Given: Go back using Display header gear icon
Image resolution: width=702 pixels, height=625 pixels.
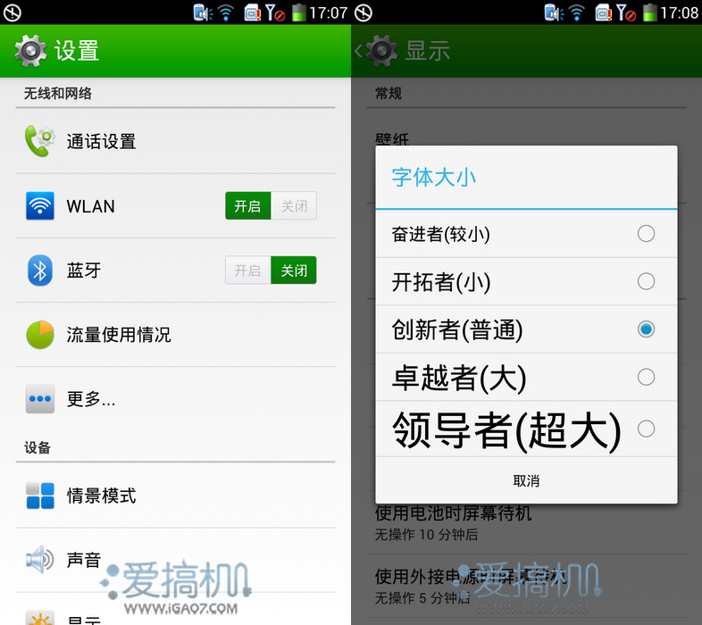Looking at the screenshot, I should [x=381, y=51].
